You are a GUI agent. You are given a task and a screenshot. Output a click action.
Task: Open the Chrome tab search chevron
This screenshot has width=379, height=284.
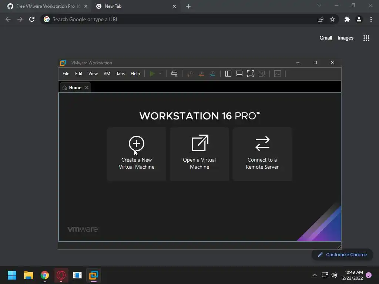click(x=319, y=5)
